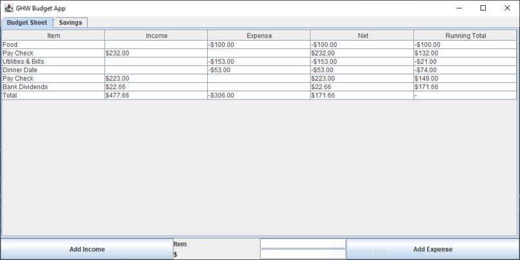Click the $149.00 running total cell
Image resolution: width=520 pixels, height=260 pixels.
click(x=465, y=79)
